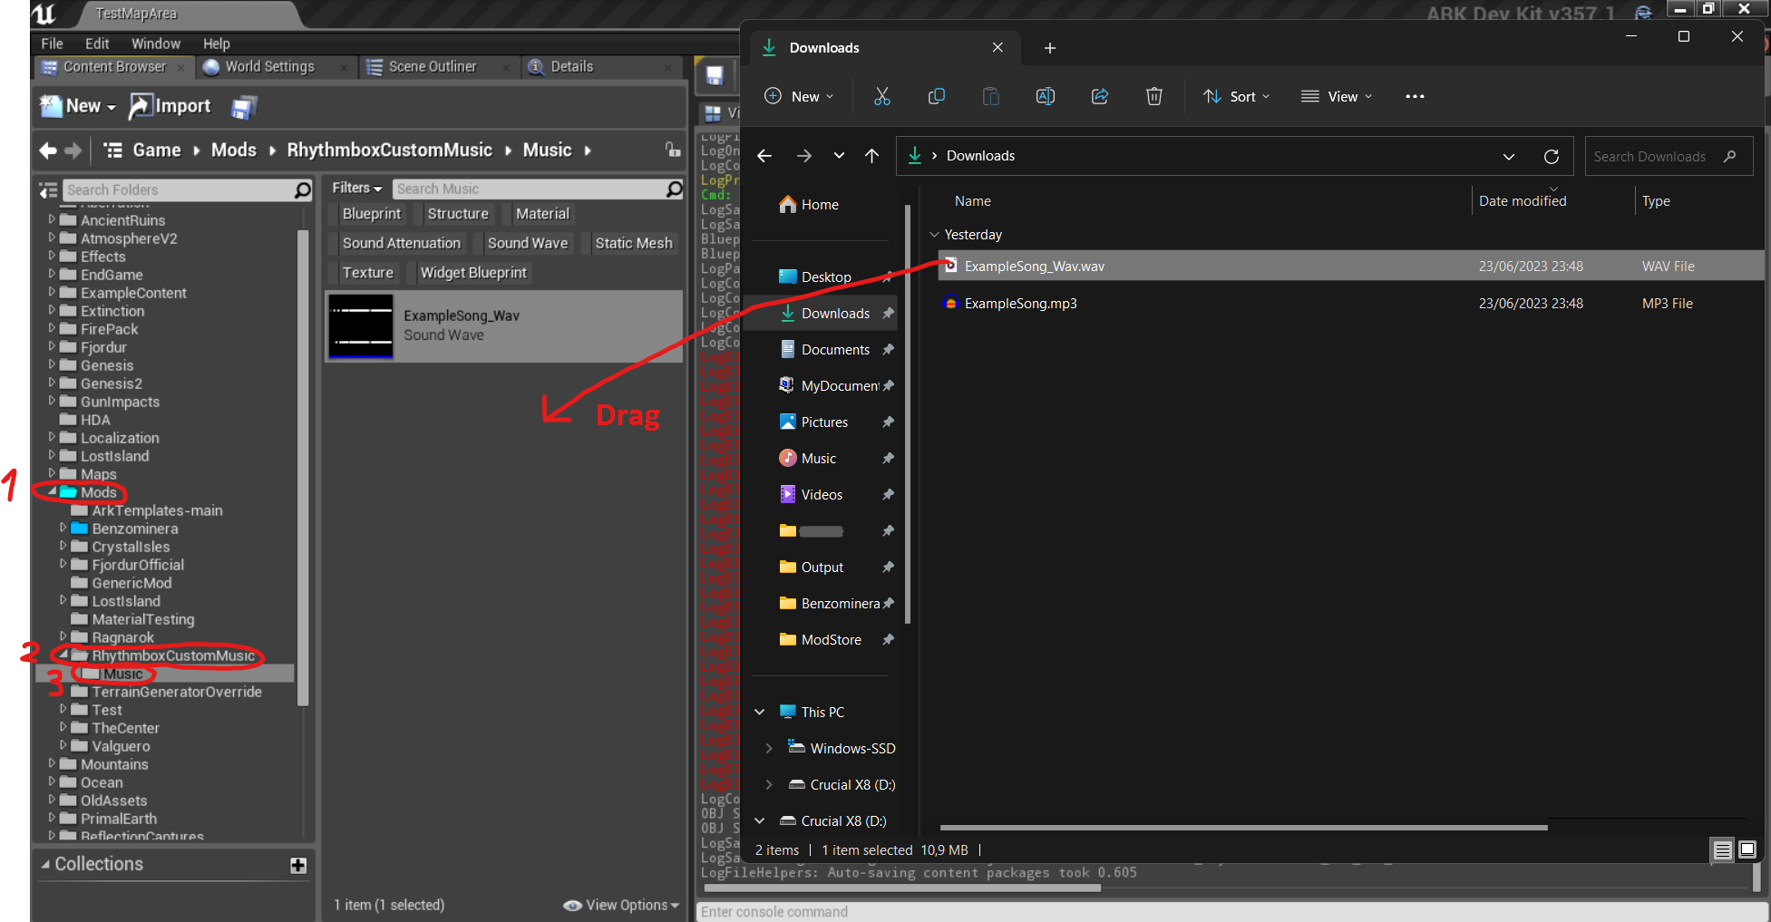The width and height of the screenshot is (1771, 922).
Task: Go forward in Content Browser history
Action: coord(73,150)
